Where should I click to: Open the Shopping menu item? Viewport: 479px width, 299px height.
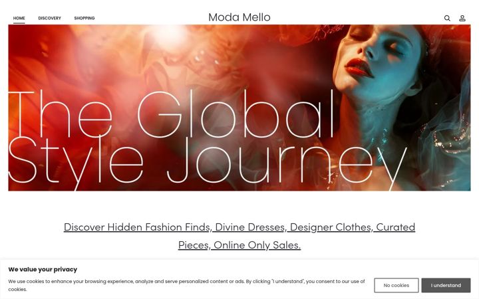[x=84, y=19]
